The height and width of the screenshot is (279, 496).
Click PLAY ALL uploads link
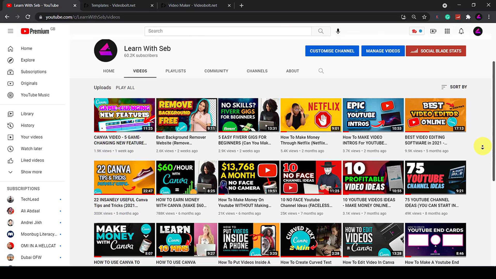tap(125, 88)
